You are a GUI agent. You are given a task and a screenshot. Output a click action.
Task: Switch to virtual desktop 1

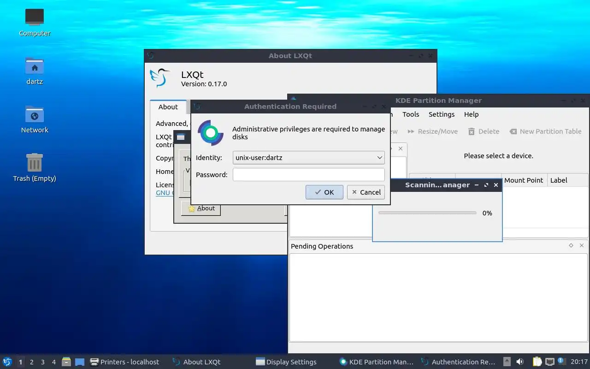[20, 362]
